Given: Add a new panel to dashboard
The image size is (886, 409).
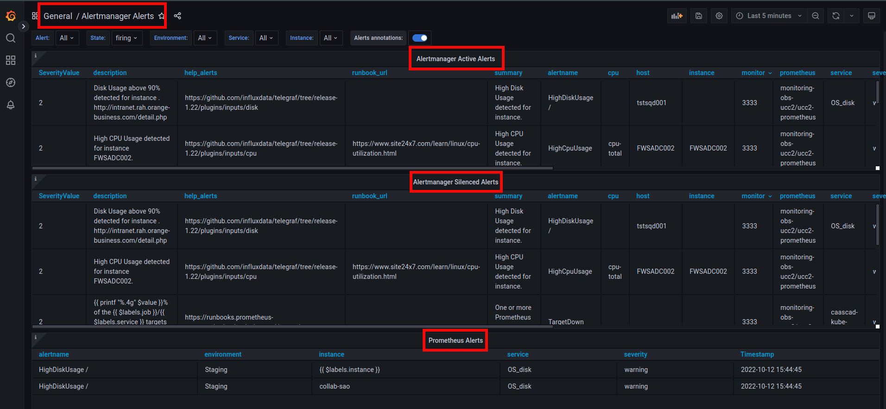Looking at the screenshot, I should [677, 16].
